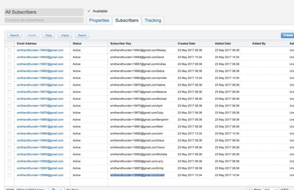Click subscriber key ending in comMichelle
Image resolution: width=294 pixels, height=190 pixels.
[x=139, y=154]
